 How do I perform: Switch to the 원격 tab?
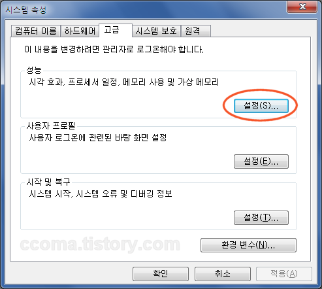click(196, 31)
